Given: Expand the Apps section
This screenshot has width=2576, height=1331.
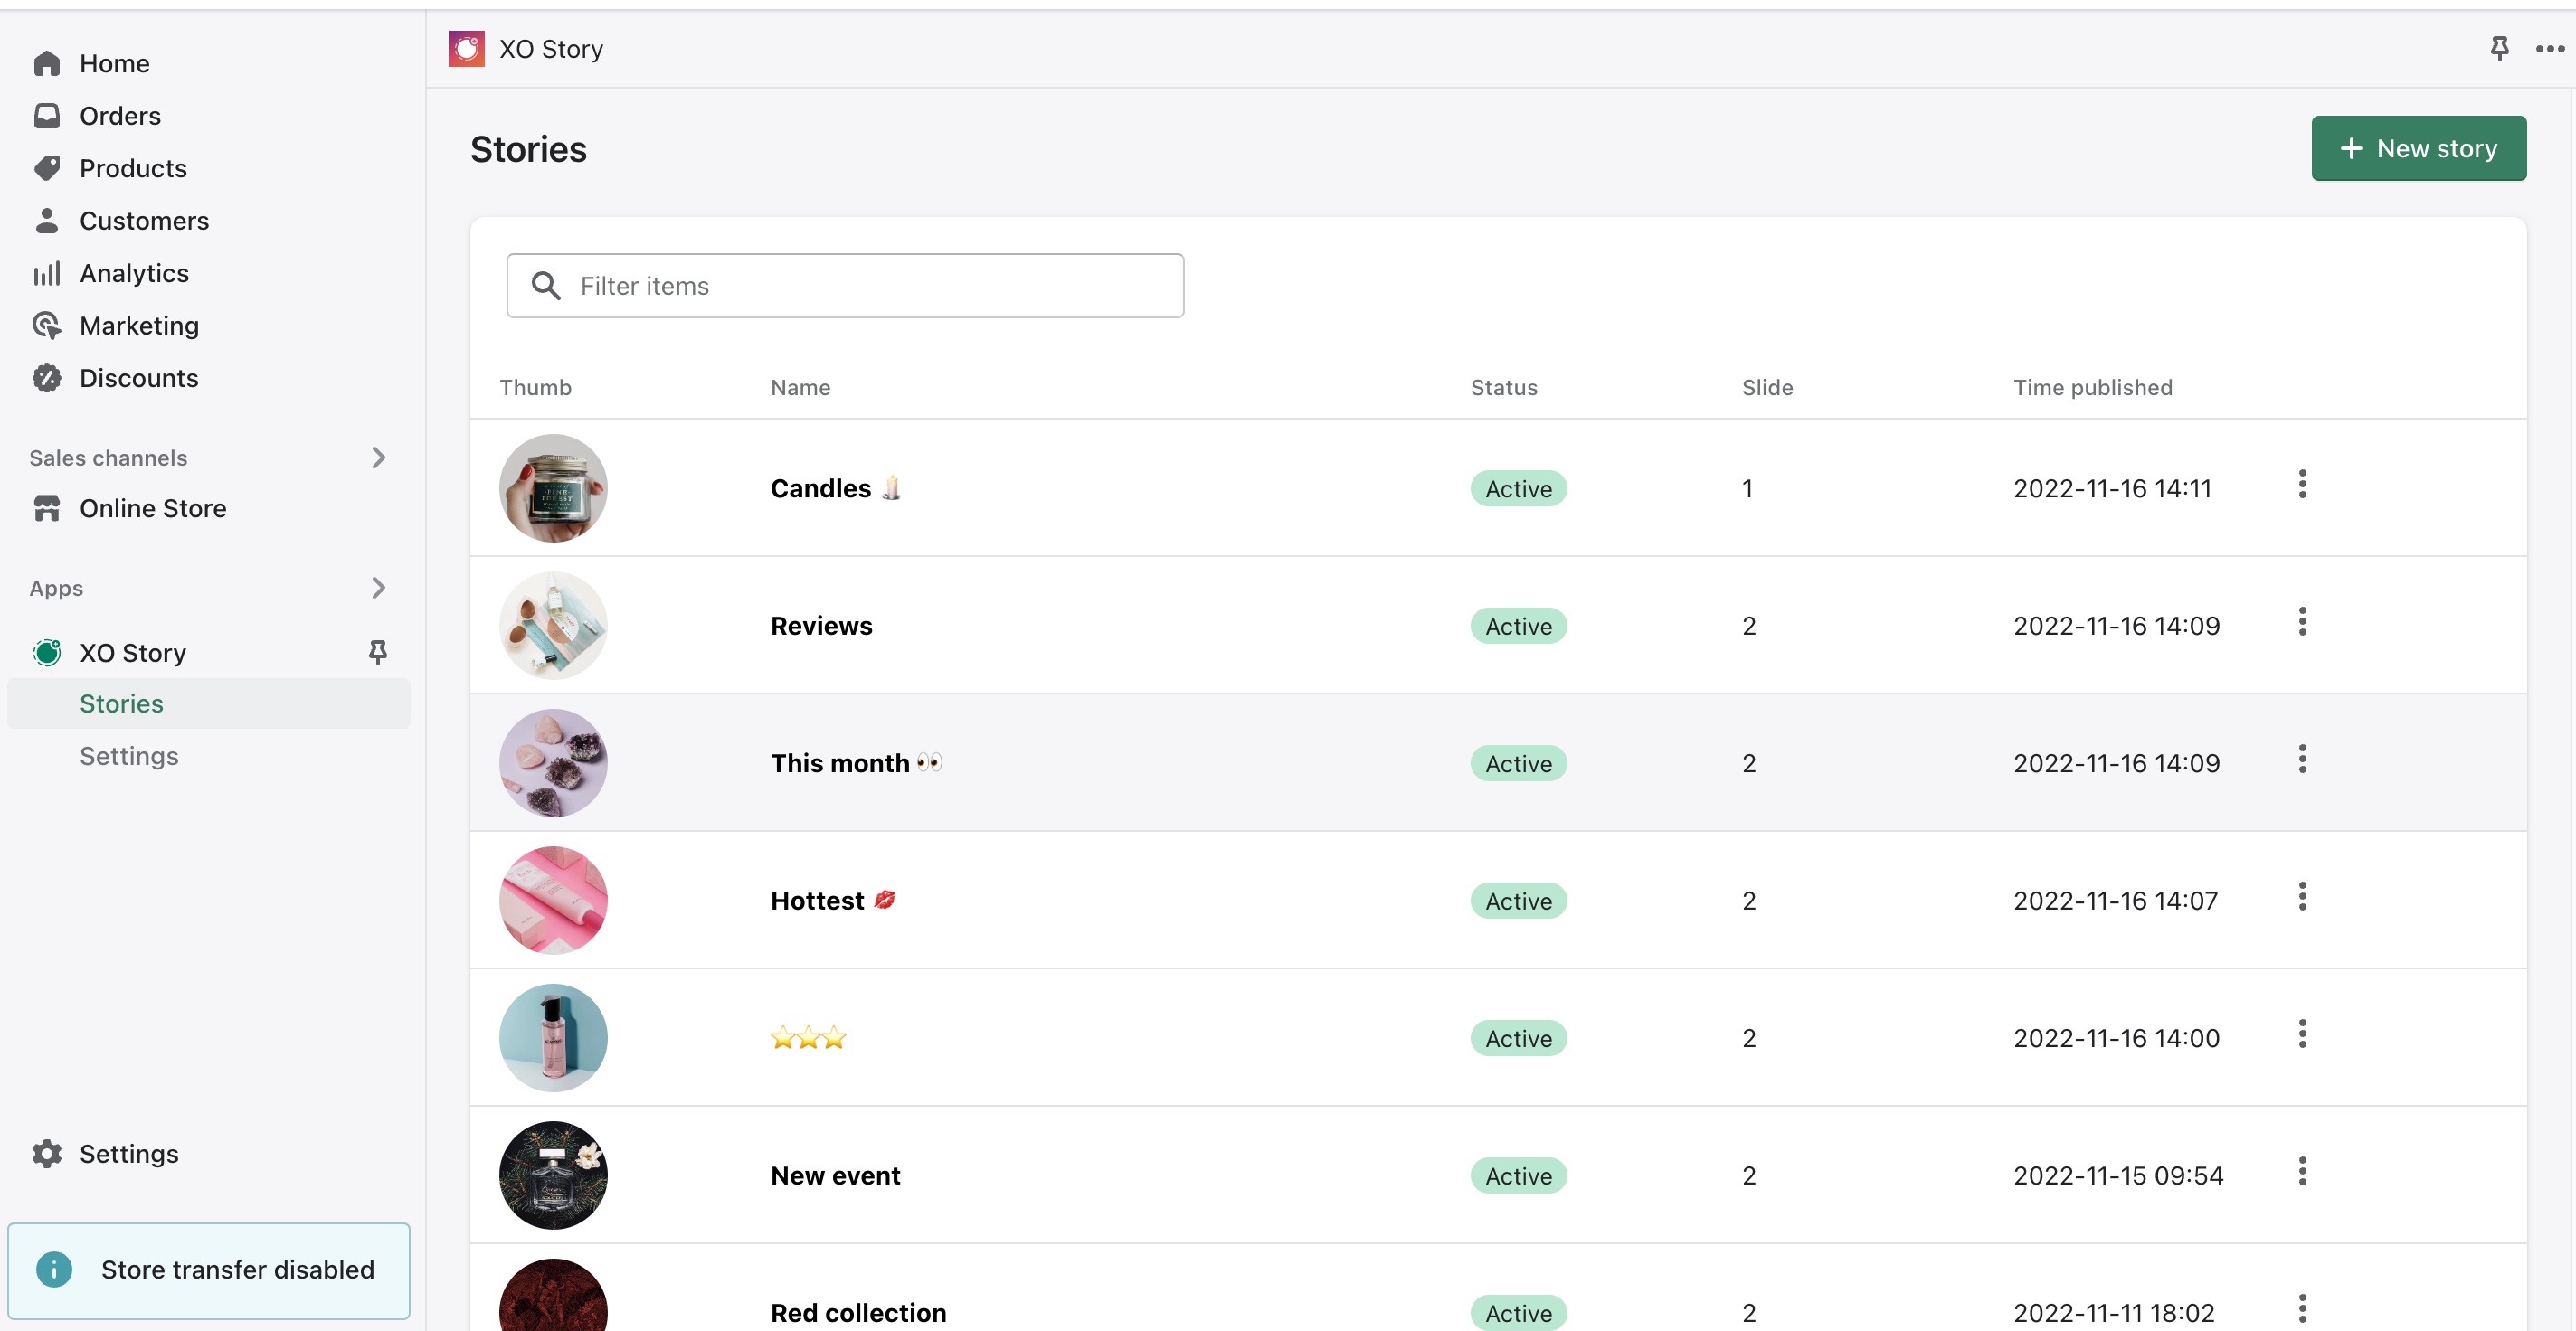Looking at the screenshot, I should (x=378, y=587).
